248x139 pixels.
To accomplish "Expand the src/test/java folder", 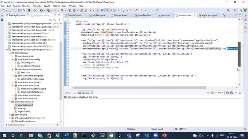I will [10, 115].
